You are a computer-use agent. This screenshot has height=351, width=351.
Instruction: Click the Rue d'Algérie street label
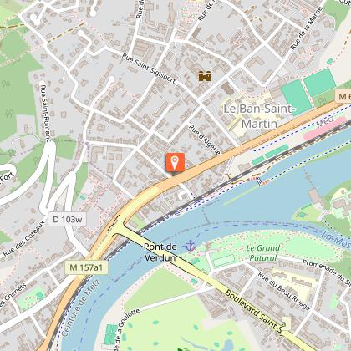point(205,140)
